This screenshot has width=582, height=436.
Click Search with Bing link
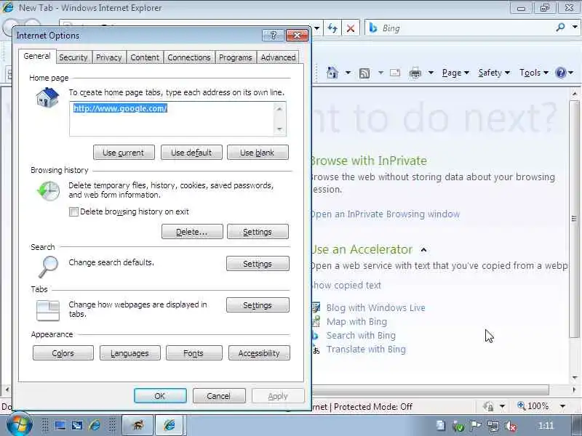click(361, 336)
